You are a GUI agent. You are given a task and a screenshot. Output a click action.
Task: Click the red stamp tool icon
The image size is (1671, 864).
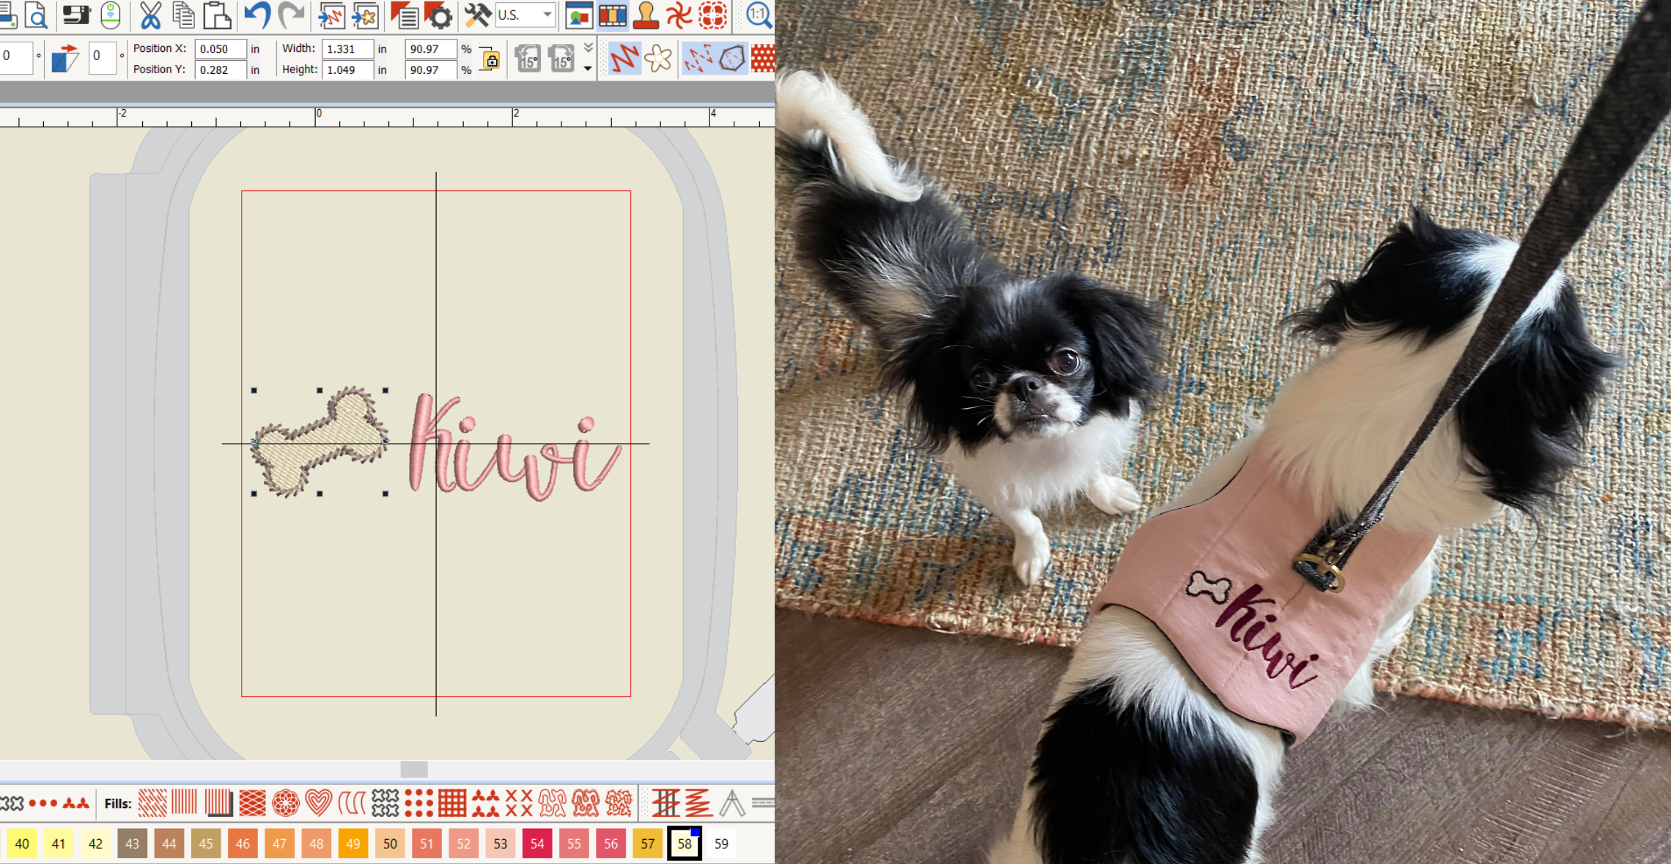tap(646, 15)
